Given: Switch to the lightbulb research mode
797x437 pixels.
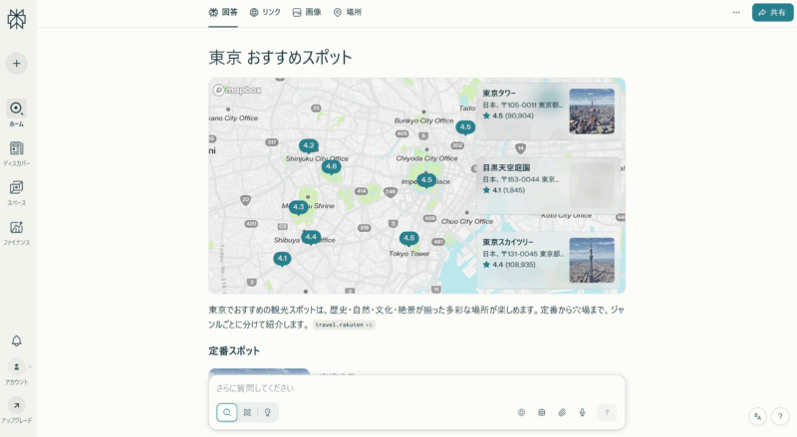Looking at the screenshot, I should (x=267, y=412).
